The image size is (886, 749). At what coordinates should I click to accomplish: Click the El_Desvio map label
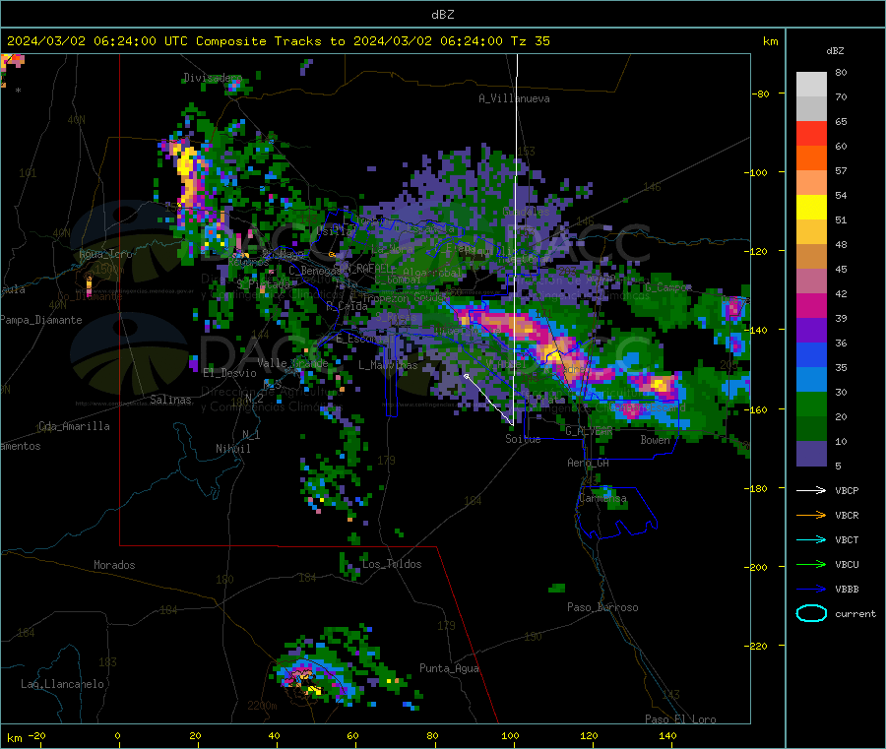pyautogui.click(x=230, y=373)
